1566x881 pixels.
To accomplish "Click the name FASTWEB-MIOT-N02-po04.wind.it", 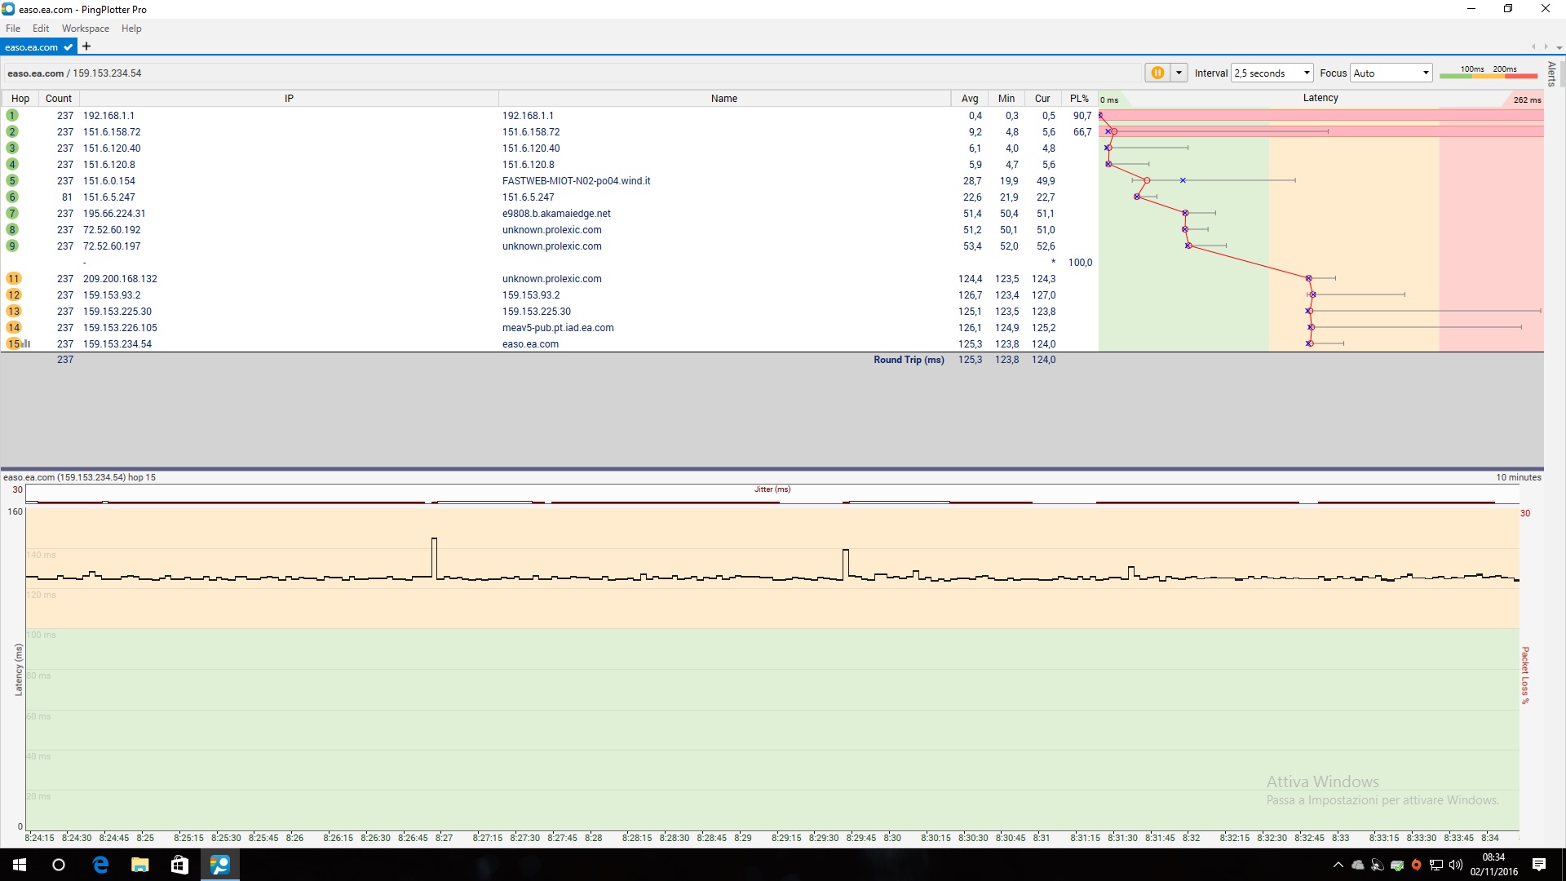I will (577, 181).
